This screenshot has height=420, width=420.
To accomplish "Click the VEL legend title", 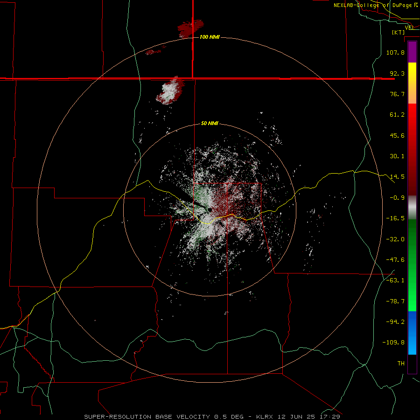I will click(410, 28).
